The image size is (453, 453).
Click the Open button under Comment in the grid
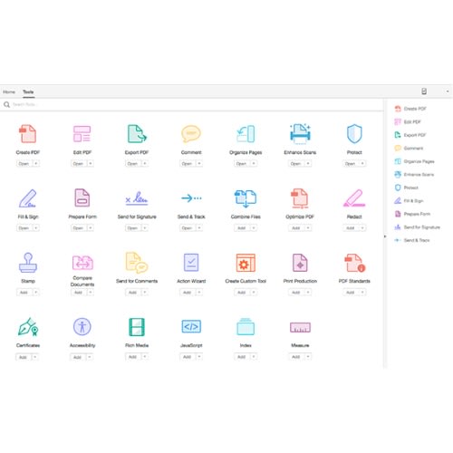188,163
